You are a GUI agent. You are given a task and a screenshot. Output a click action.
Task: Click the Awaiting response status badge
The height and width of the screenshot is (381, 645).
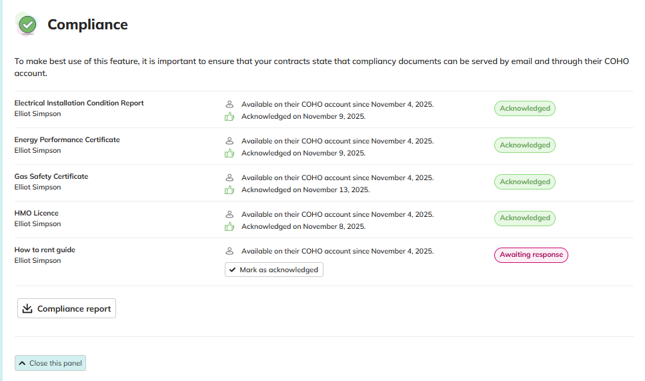(x=531, y=255)
